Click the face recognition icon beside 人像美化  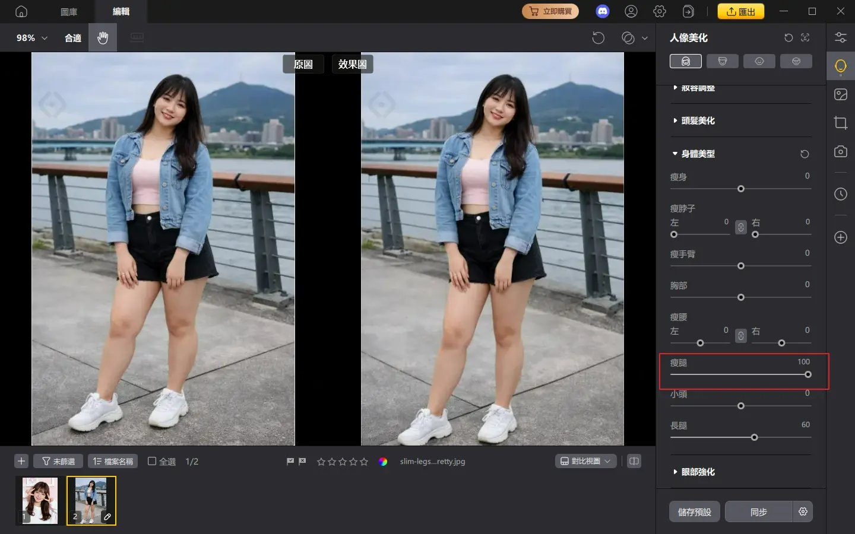coord(805,37)
